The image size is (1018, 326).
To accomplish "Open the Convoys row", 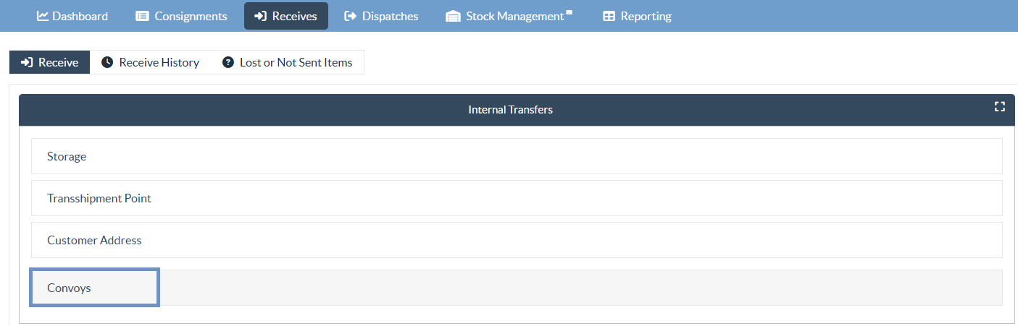I will click(x=94, y=288).
